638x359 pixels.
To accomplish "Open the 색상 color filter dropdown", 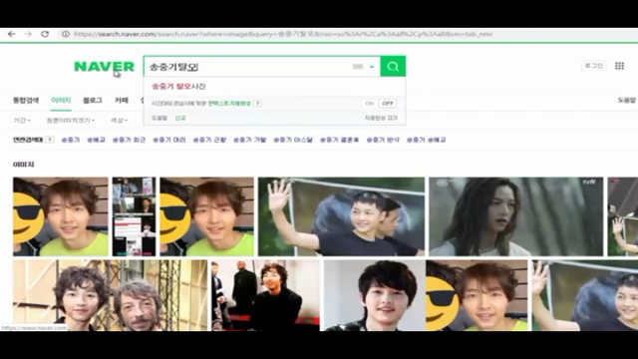I will 119,121.
